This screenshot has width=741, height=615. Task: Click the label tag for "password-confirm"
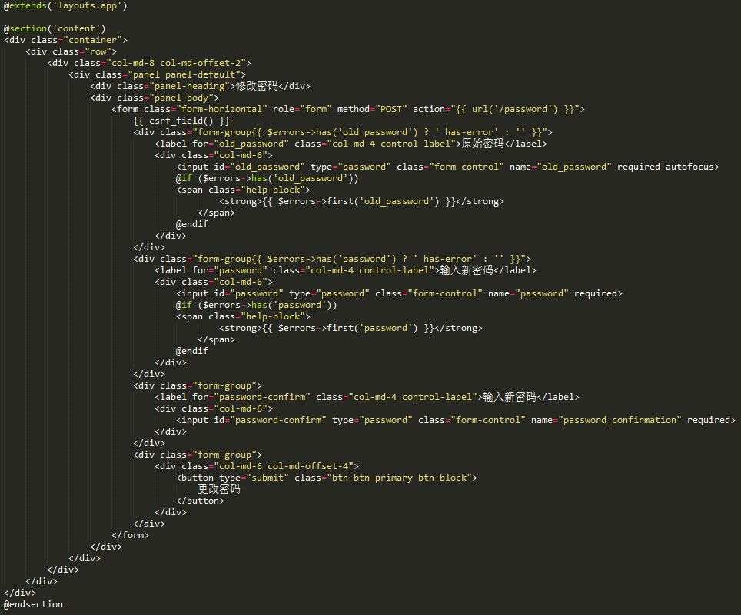click(367, 397)
